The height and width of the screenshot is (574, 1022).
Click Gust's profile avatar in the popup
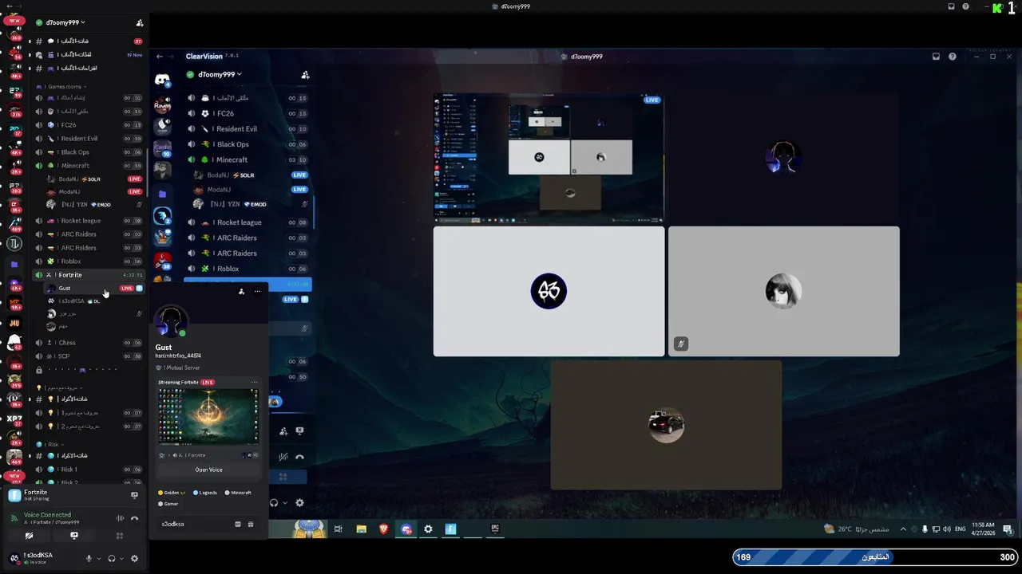click(170, 321)
